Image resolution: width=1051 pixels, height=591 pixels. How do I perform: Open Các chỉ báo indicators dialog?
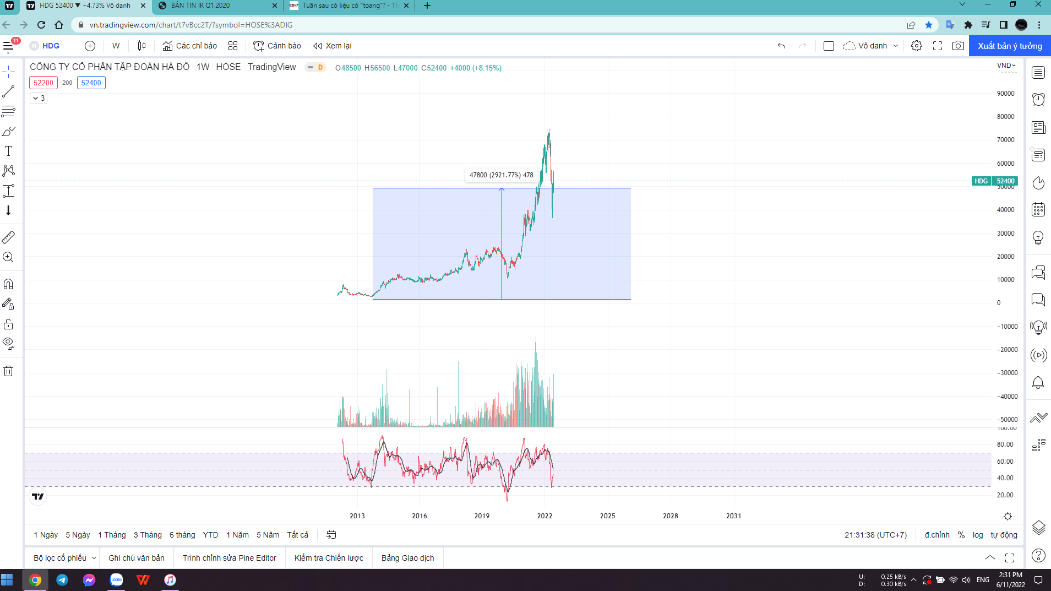(x=190, y=46)
